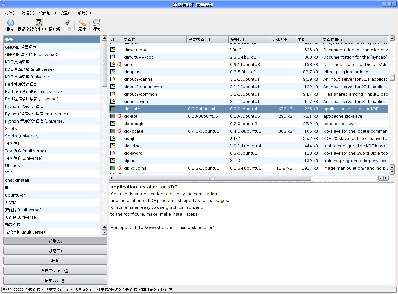Image resolution: width=398 pixels, height=294 pixels.
Task: Toggle status box of kimwitu++-doc
Action: pyautogui.click(x=113, y=57)
